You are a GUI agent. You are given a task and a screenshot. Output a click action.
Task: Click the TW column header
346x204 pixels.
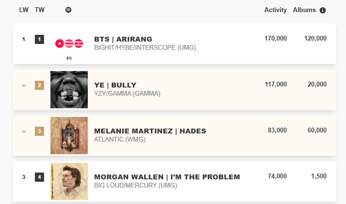[39, 10]
